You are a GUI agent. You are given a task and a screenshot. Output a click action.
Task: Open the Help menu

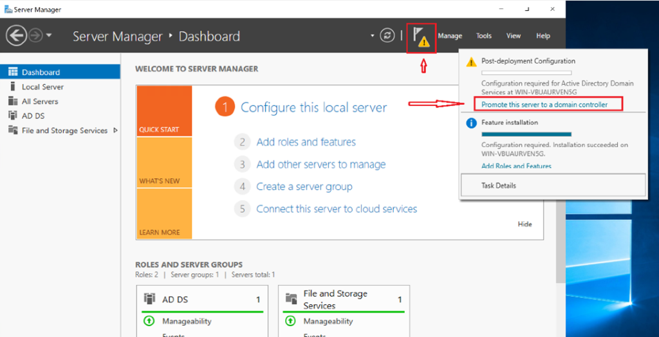pos(543,36)
